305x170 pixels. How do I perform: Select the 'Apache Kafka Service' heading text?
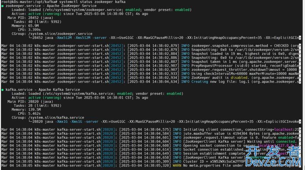click(59, 90)
